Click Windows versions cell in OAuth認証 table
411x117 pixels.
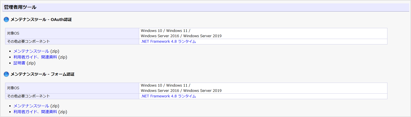181,33
